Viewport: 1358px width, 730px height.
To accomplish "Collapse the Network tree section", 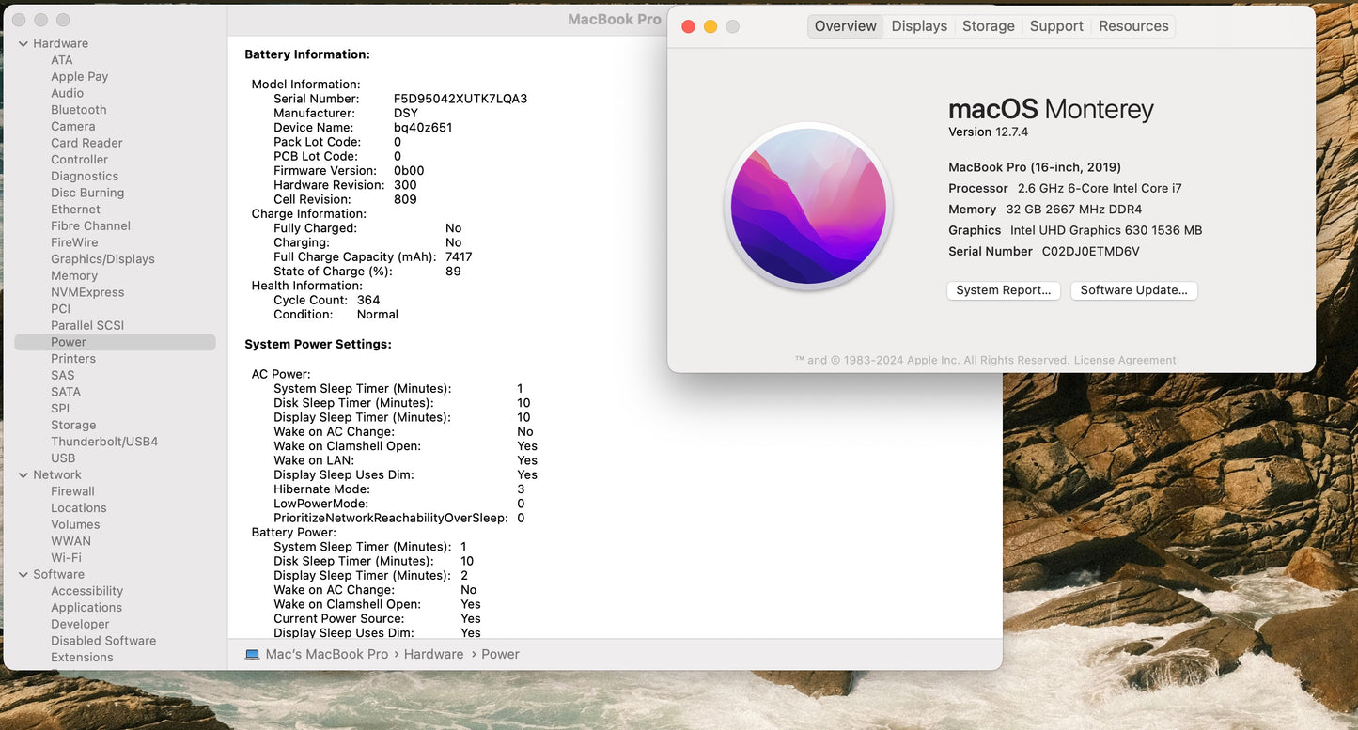I will click(x=23, y=474).
